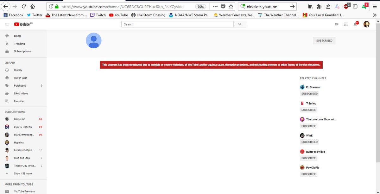Screen dimensions: 380x194
Task: Open the Live Storm Chasing bookmark
Action: tap(148, 15)
